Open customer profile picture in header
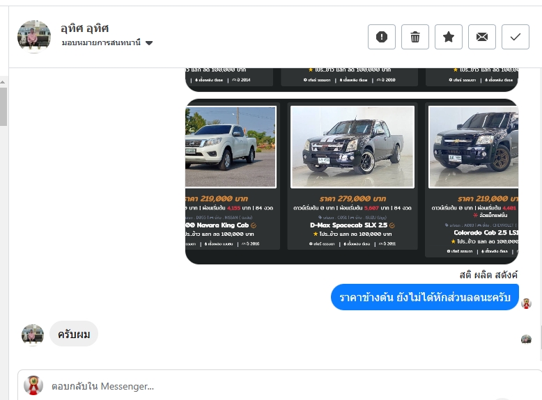Screen dimensions: 542x400 click(34, 37)
